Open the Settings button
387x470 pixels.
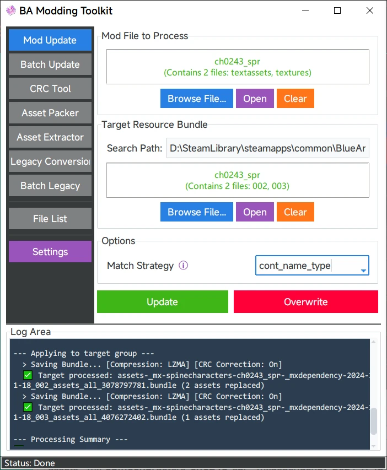[50, 252]
